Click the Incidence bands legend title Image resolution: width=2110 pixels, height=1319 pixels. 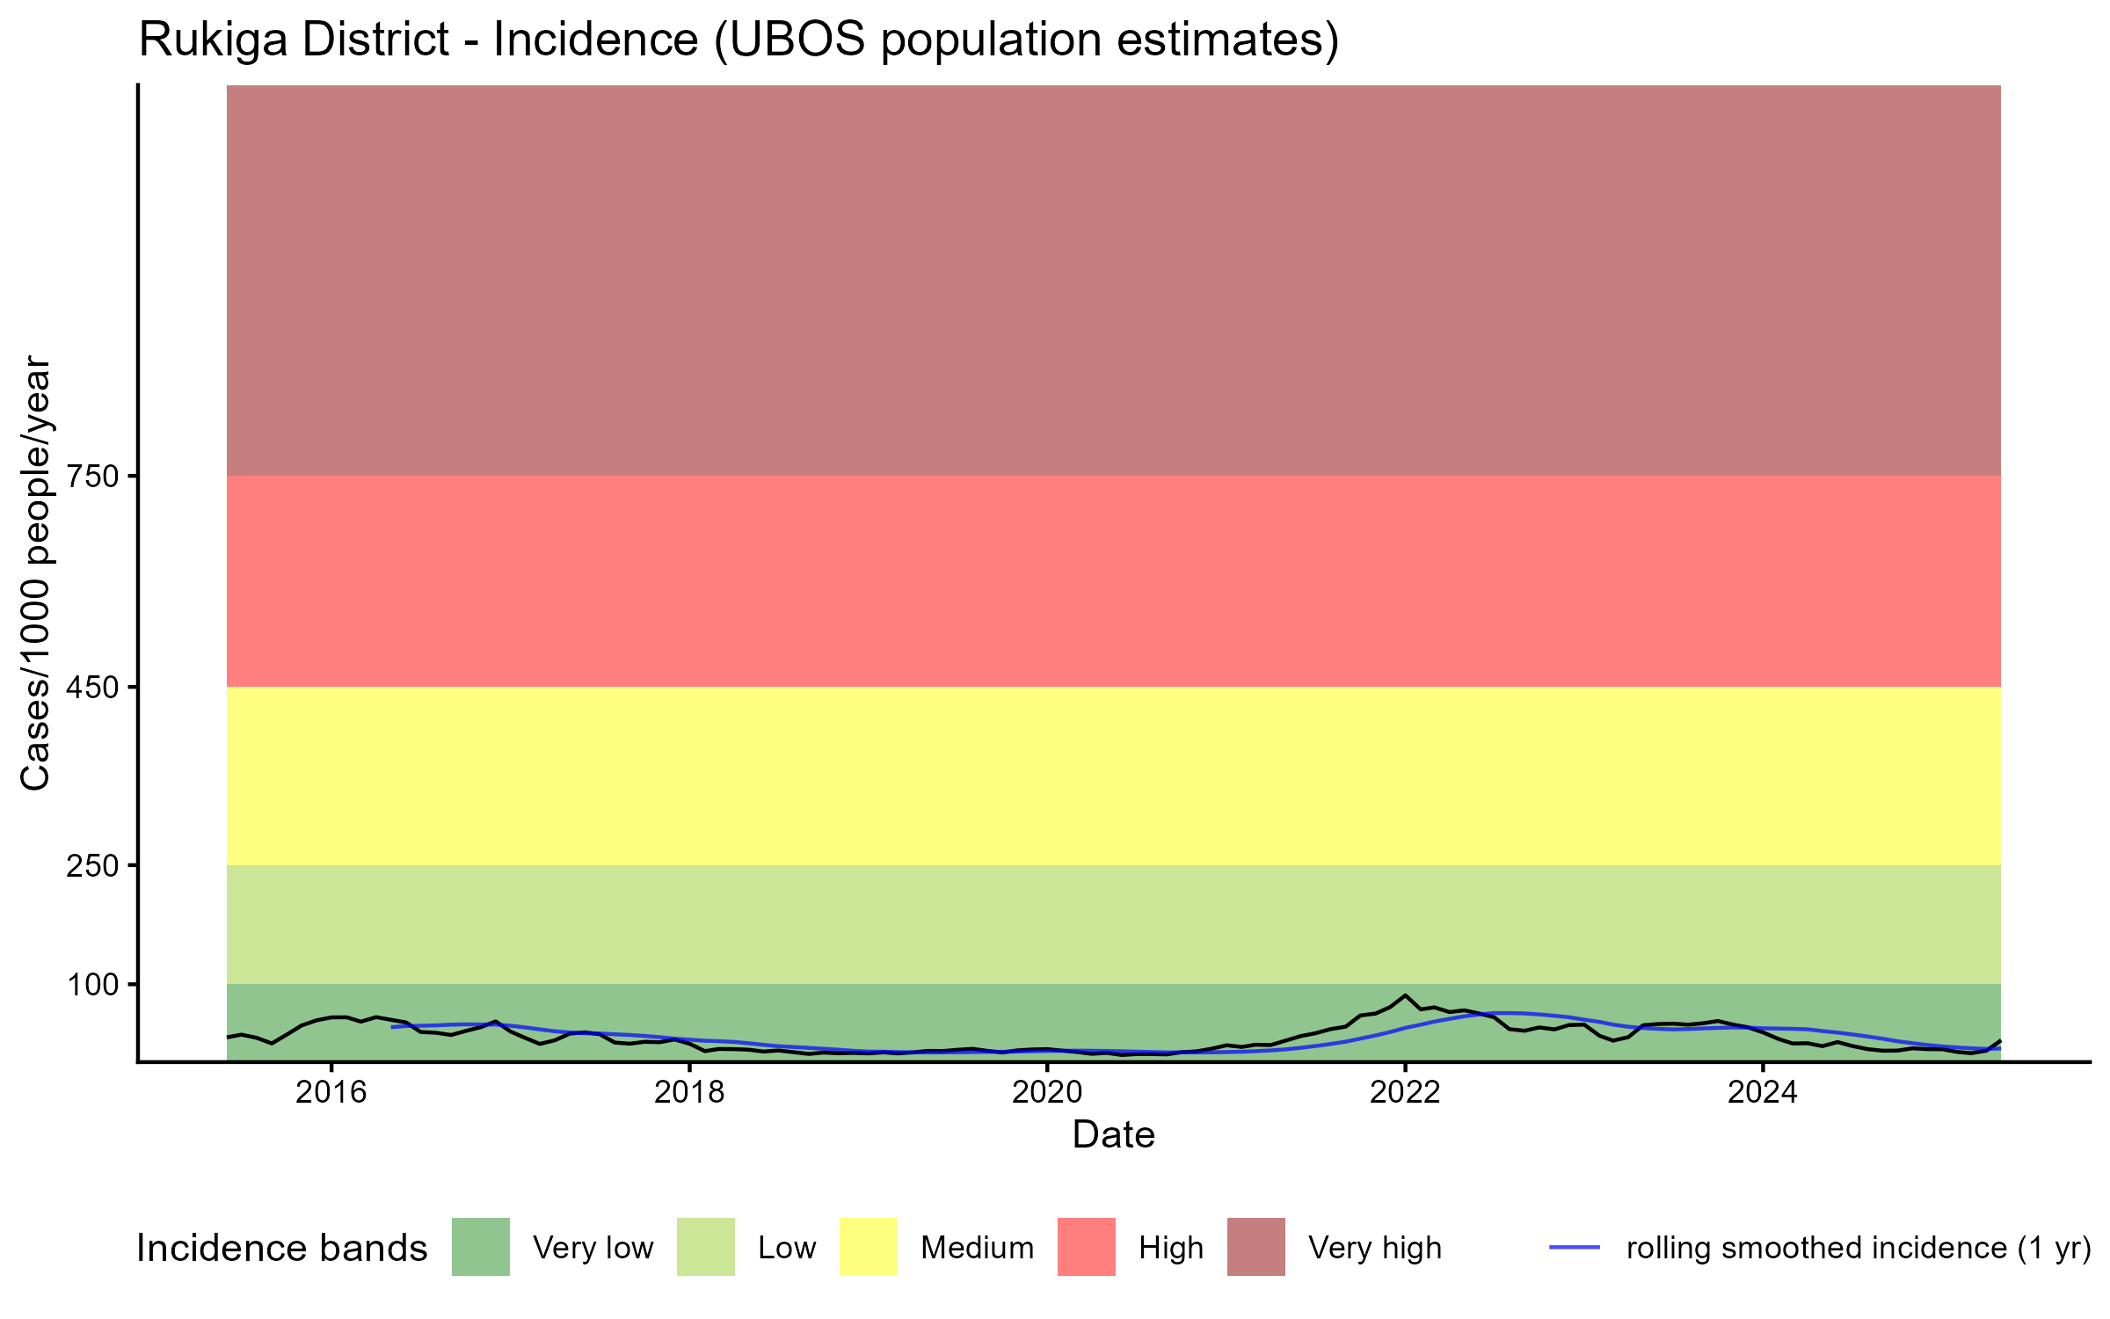(281, 1249)
